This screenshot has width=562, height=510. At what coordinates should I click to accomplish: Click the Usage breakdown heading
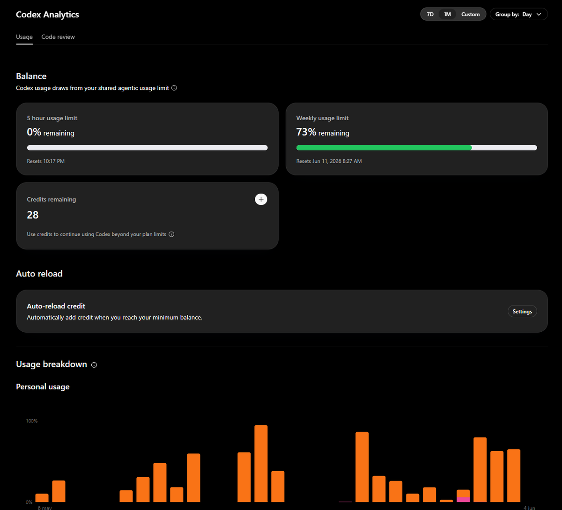pos(52,364)
